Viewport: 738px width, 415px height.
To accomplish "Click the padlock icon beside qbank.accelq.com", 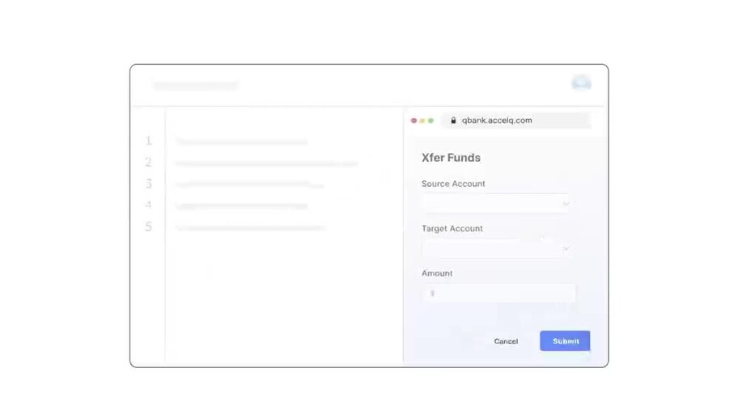I will pos(453,121).
